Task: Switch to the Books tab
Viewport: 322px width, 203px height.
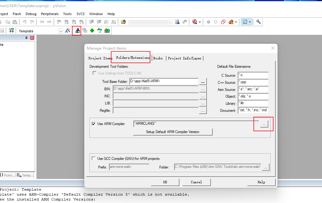Action: pos(158,59)
